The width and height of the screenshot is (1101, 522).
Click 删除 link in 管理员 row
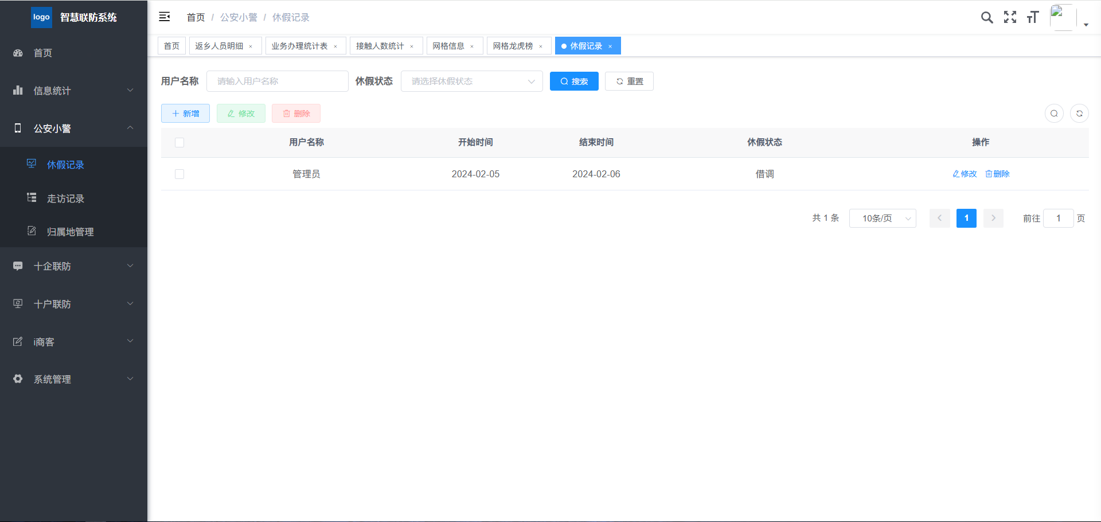tap(997, 174)
